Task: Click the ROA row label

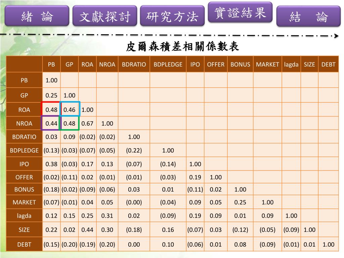Action: pos(24,110)
